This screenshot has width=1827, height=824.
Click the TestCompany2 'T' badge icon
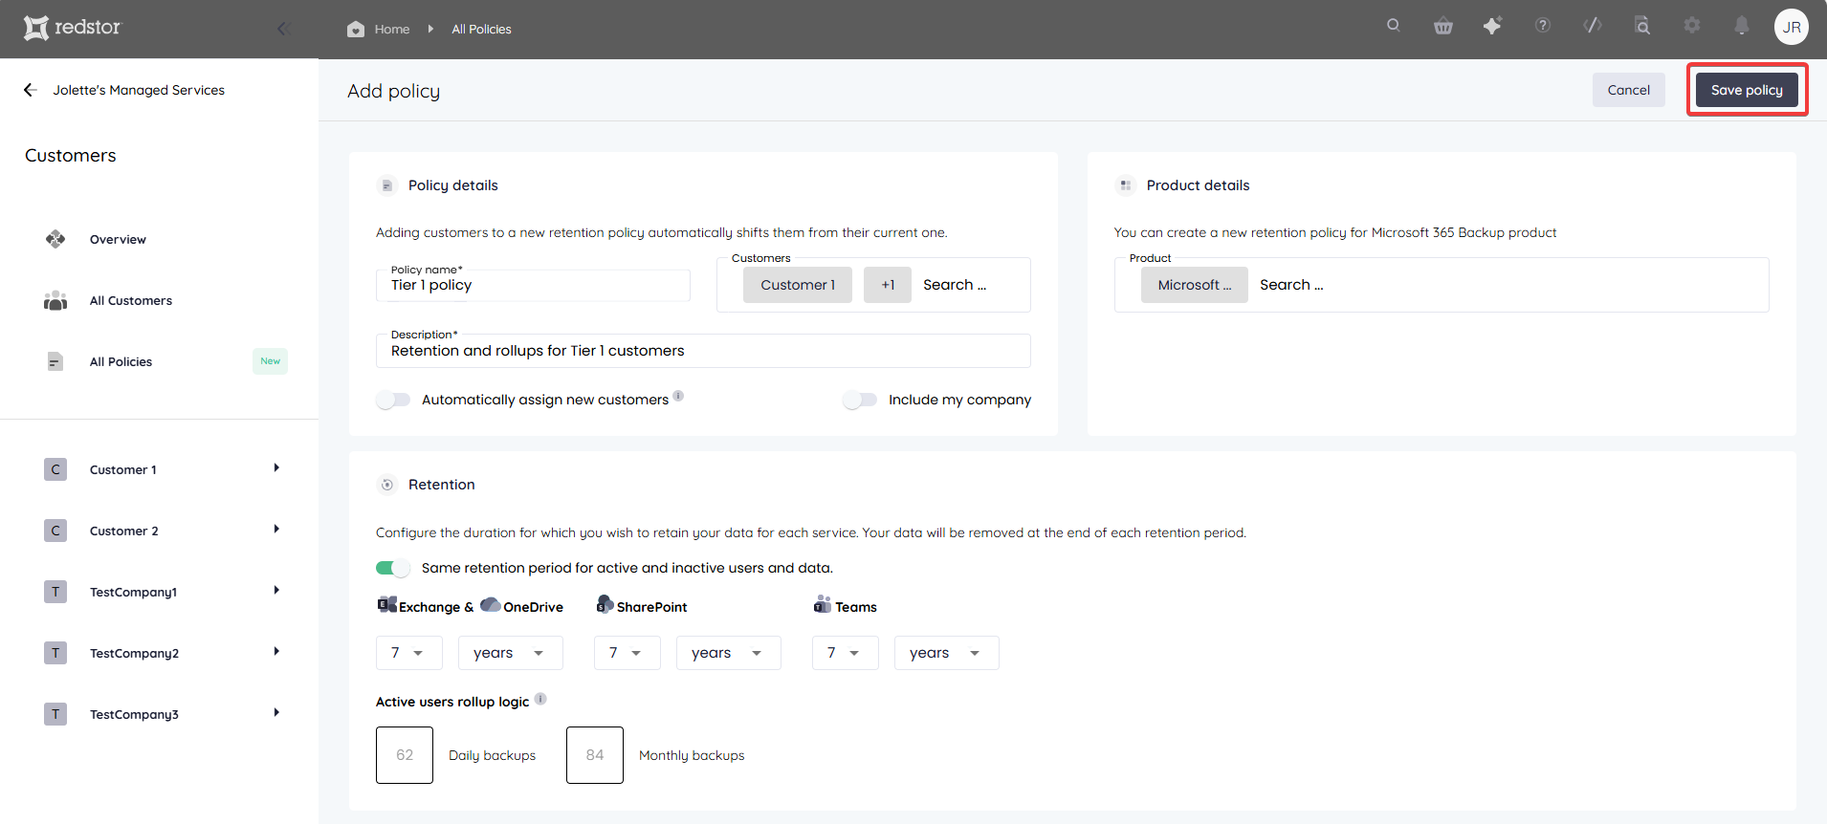(x=55, y=653)
